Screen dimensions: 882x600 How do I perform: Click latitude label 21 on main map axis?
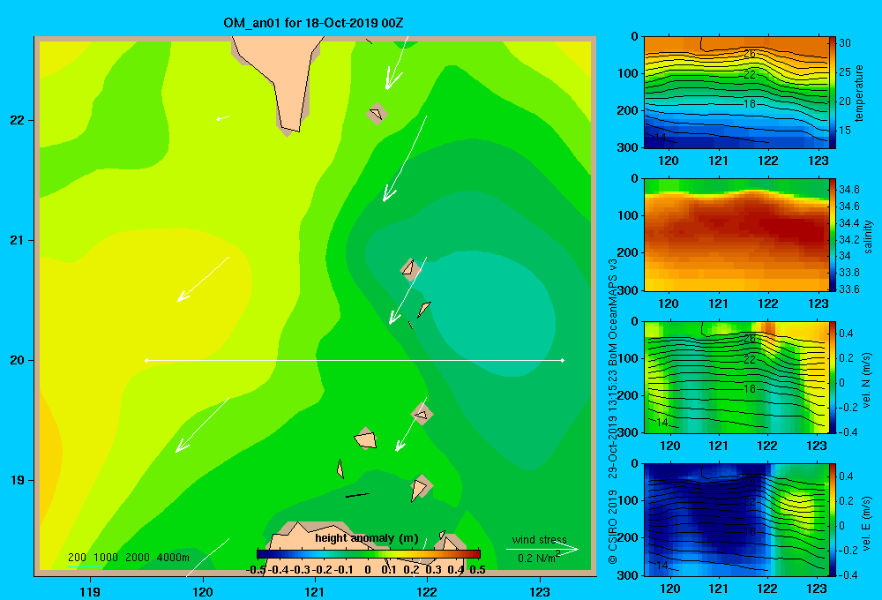18,240
